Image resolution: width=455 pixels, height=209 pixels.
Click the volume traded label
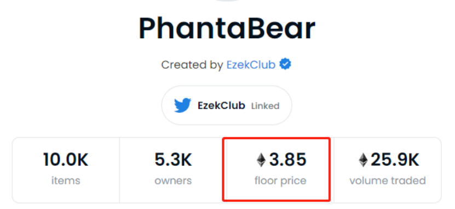tap(388, 181)
